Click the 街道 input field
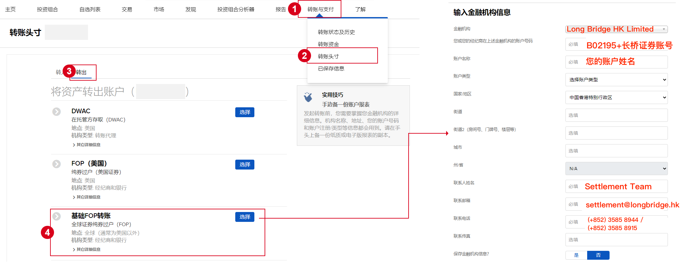This screenshot has width=687, height=264. point(616,115)
